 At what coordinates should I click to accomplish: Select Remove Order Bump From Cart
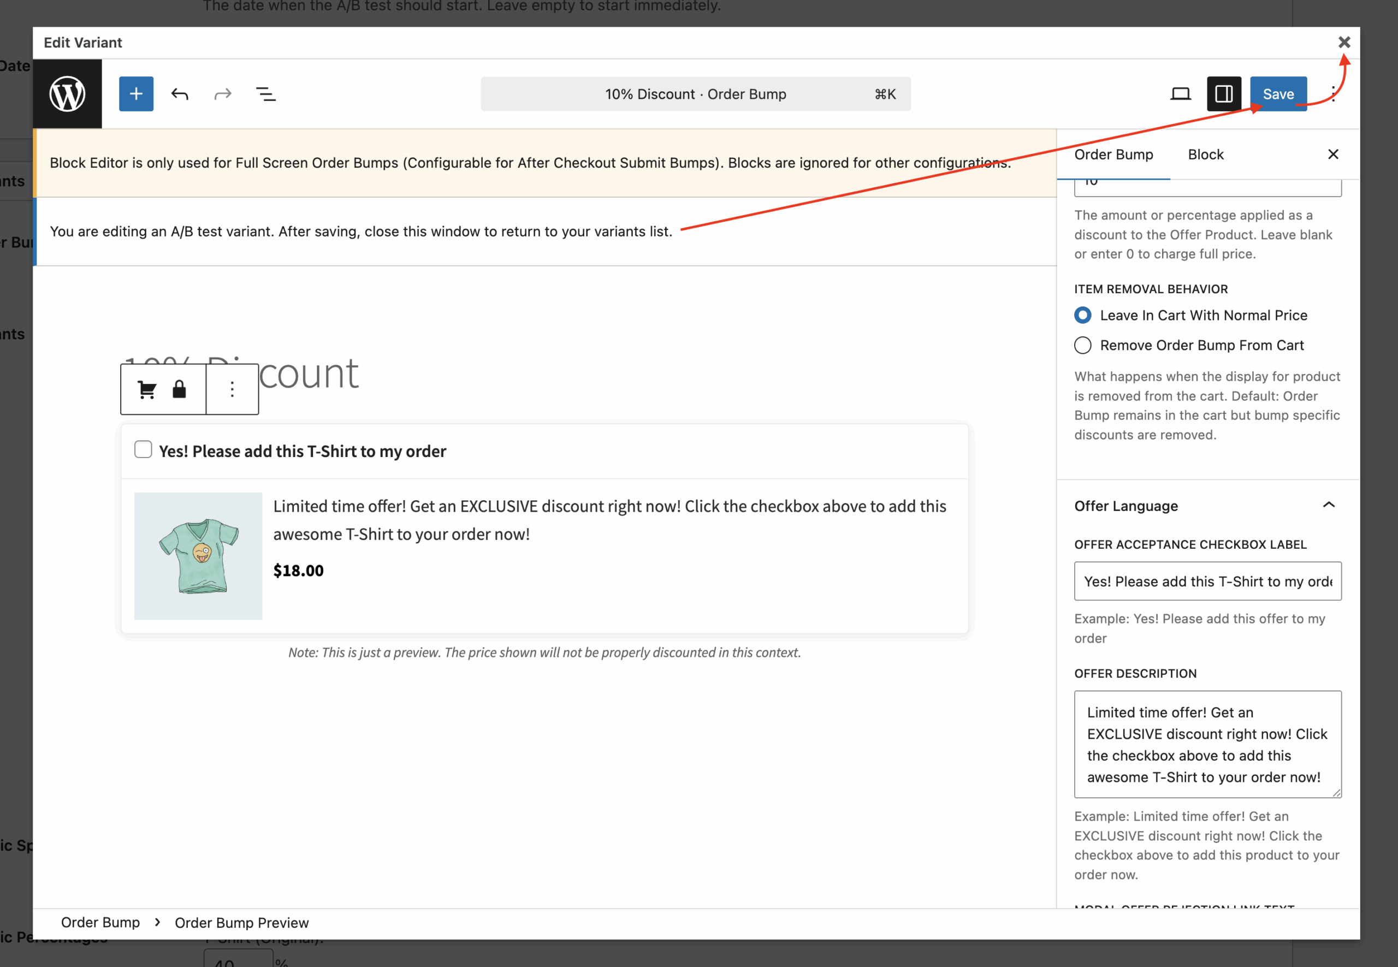(1083, 345)
